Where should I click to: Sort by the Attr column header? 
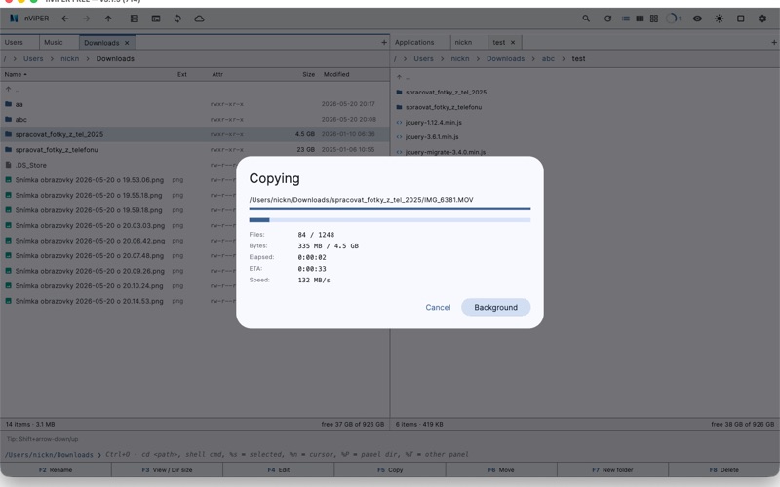tap(217, 74)
